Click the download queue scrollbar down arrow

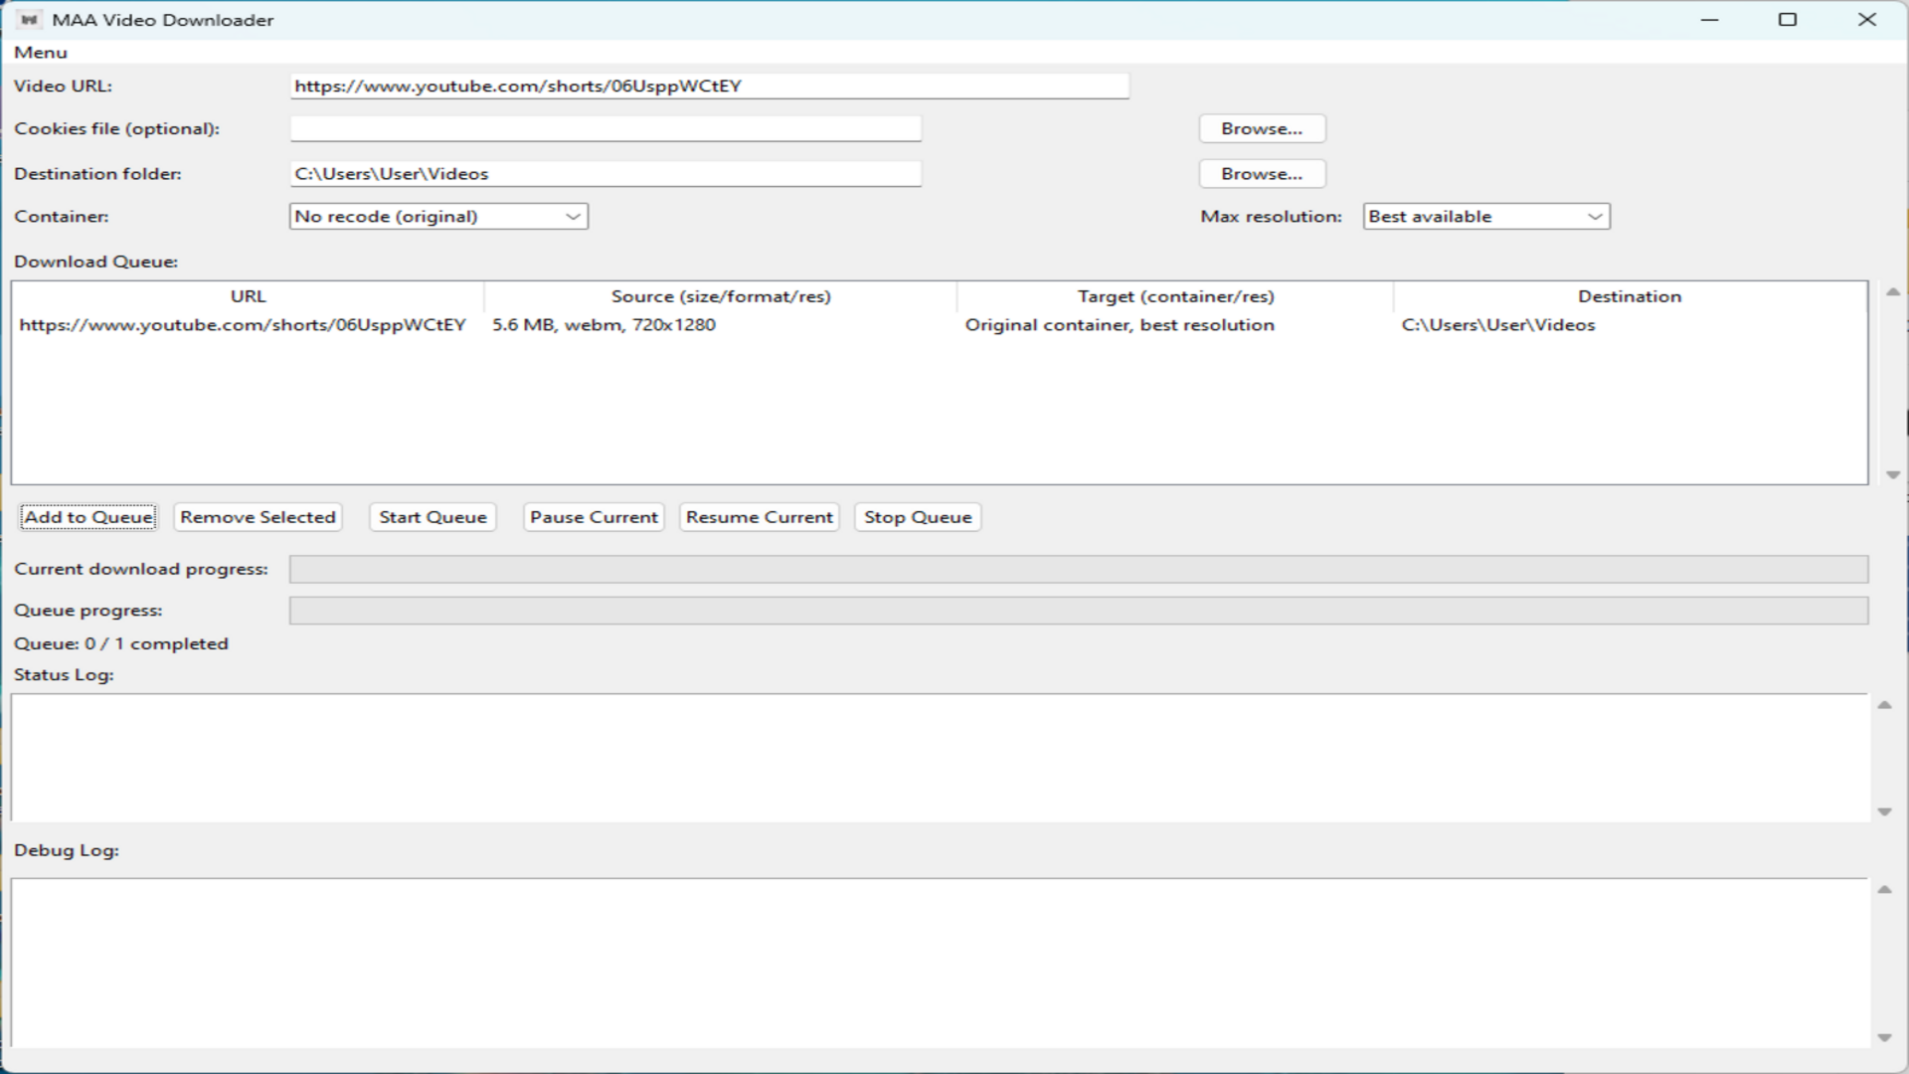pos(1892,474)
